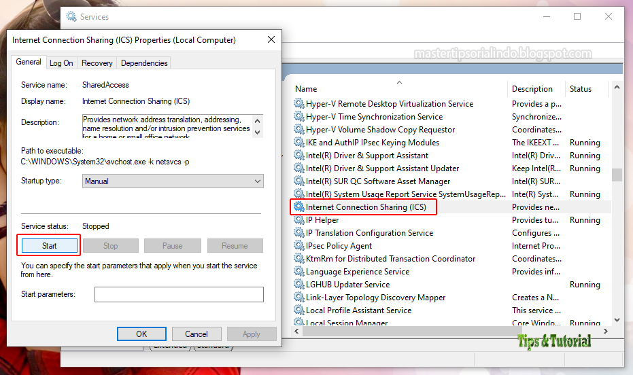Click gear icon of Hyper-V Time Synchronization Service
Screen dimensions: 633x375
(298, 117)
